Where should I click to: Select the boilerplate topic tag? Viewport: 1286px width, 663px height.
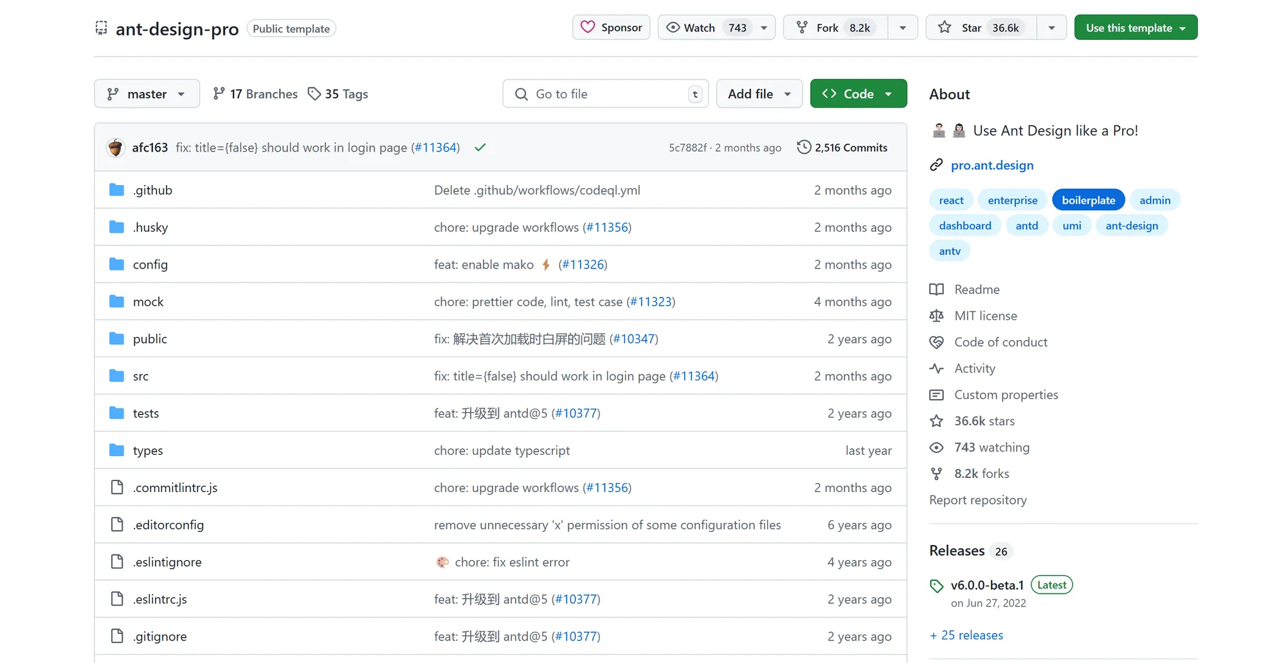click(x=1088, y=200)
